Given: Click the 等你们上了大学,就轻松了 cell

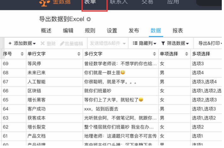Looking at the screenshot, I should pyautogui.click(x=121, y=100).
